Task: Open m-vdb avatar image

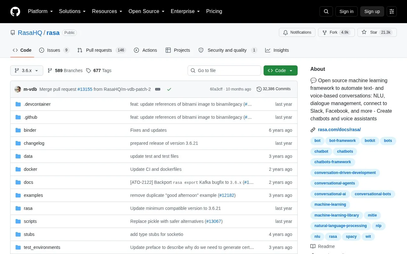Action: [x=18, y=89]
